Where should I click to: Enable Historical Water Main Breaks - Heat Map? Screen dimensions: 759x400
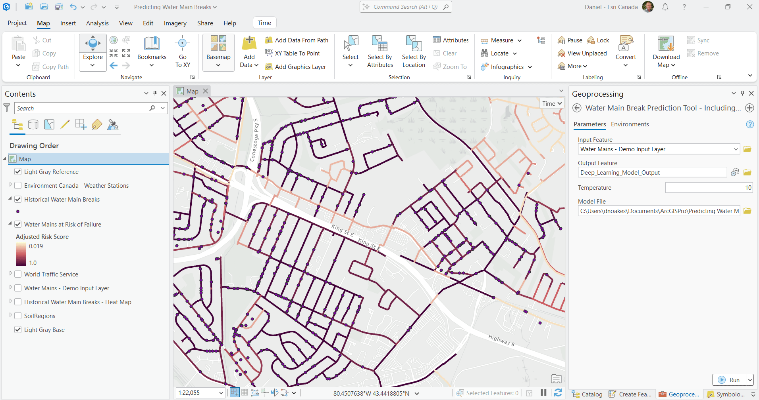tap(18, 302)
